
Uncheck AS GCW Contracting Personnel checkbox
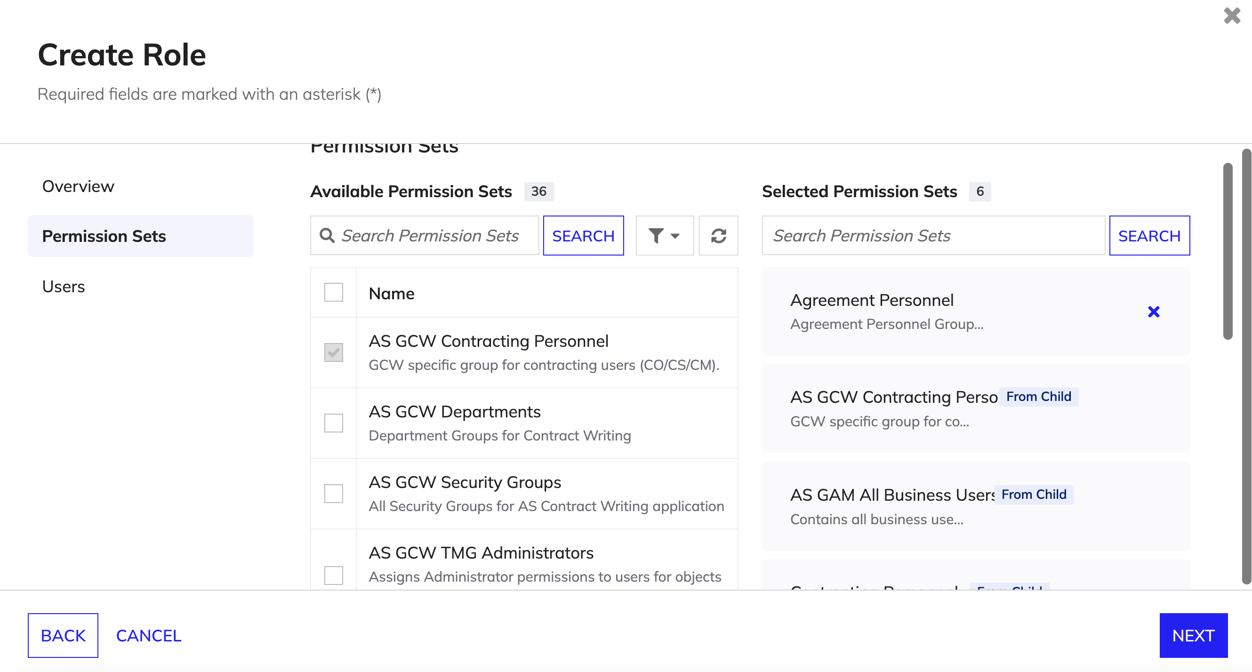click(x=333, y=352)
